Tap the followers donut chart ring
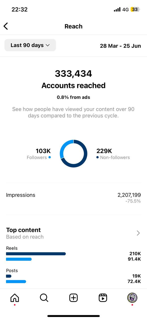This screenshot has height=320, width=147. 74,153
